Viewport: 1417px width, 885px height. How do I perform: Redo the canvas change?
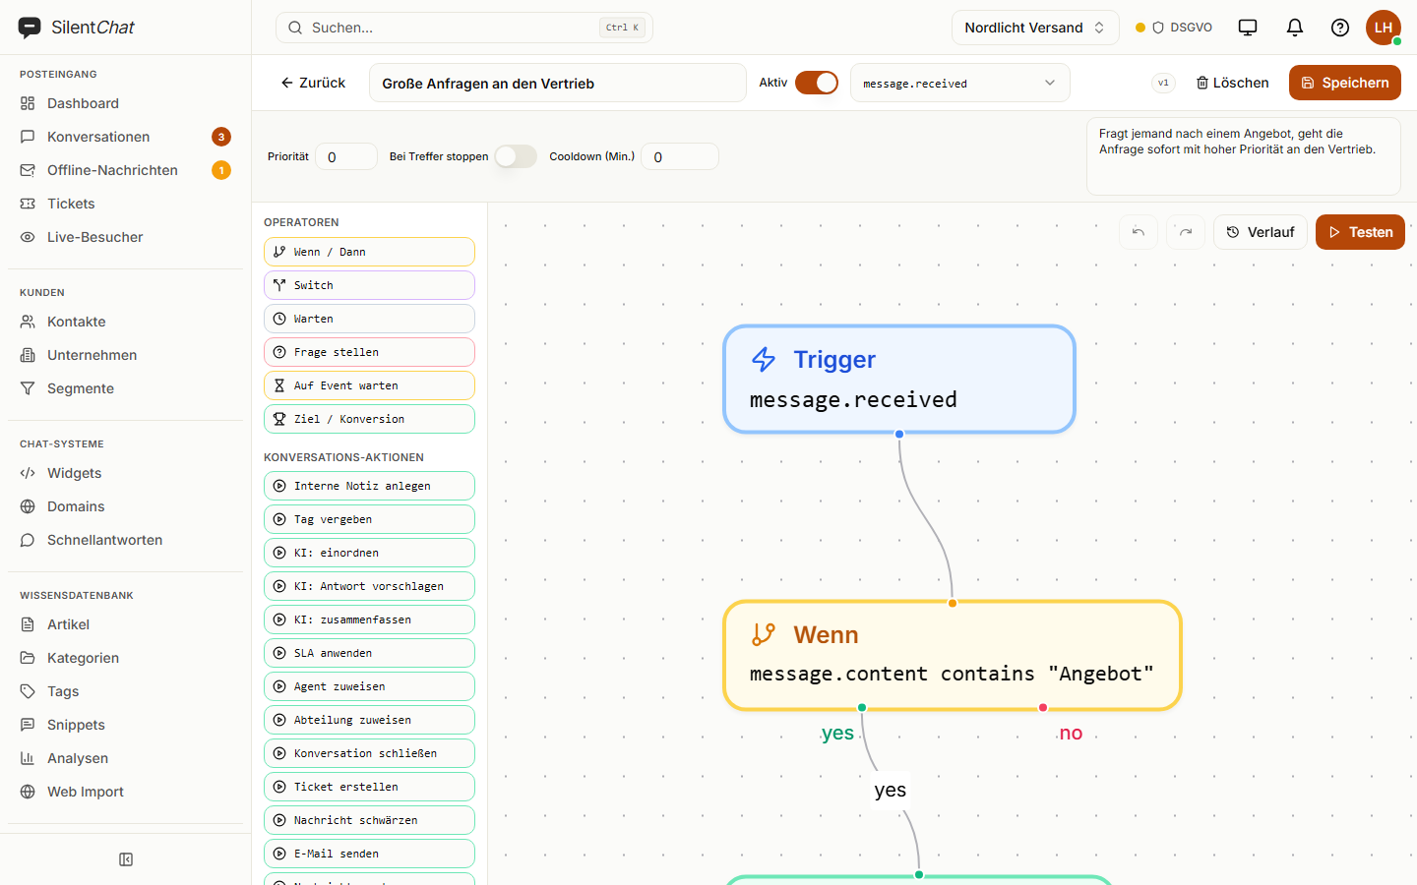click(x=1186, y=232)
